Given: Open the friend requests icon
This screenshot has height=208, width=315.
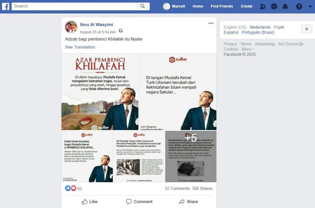Looking at the screenshot, I should 262,7.
